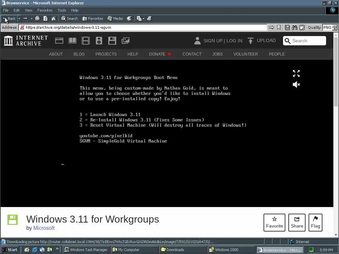Screen dimensions: 339x254
Task: Click the Flag button
Action: pyautogui.click(x=315, y=223)
